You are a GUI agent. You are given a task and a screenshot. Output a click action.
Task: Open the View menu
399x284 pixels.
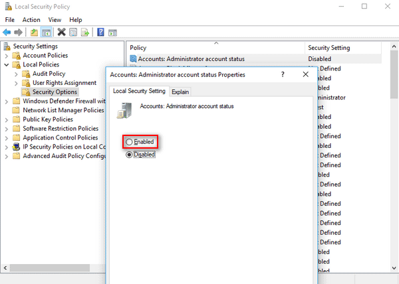pos(55,20)
